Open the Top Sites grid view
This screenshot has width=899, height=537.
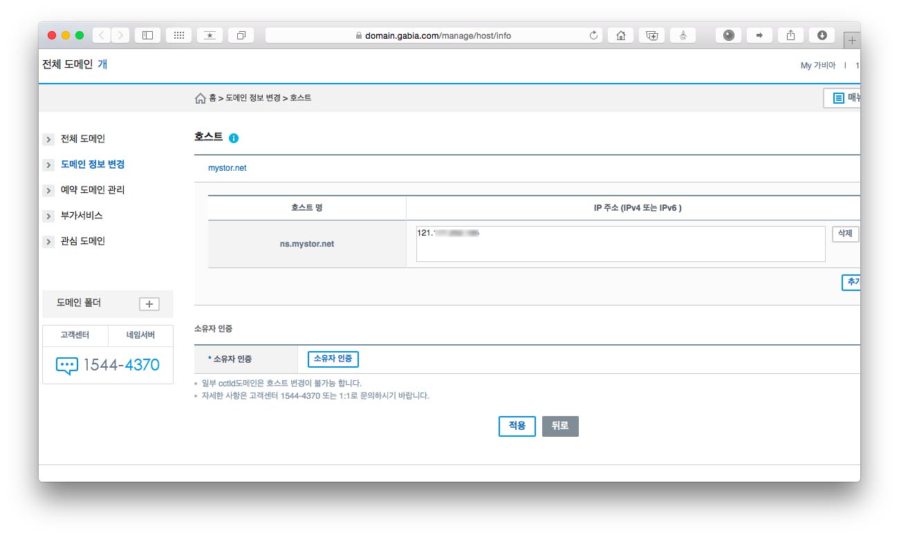pos(178,35)
